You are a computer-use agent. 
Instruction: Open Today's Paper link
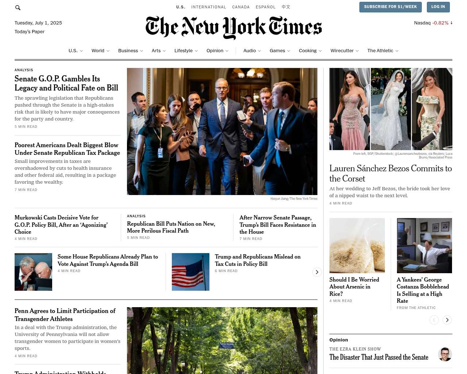30,32
